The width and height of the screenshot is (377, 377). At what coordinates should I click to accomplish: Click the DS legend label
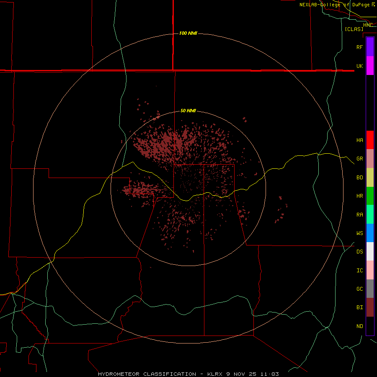click(359, 252)
